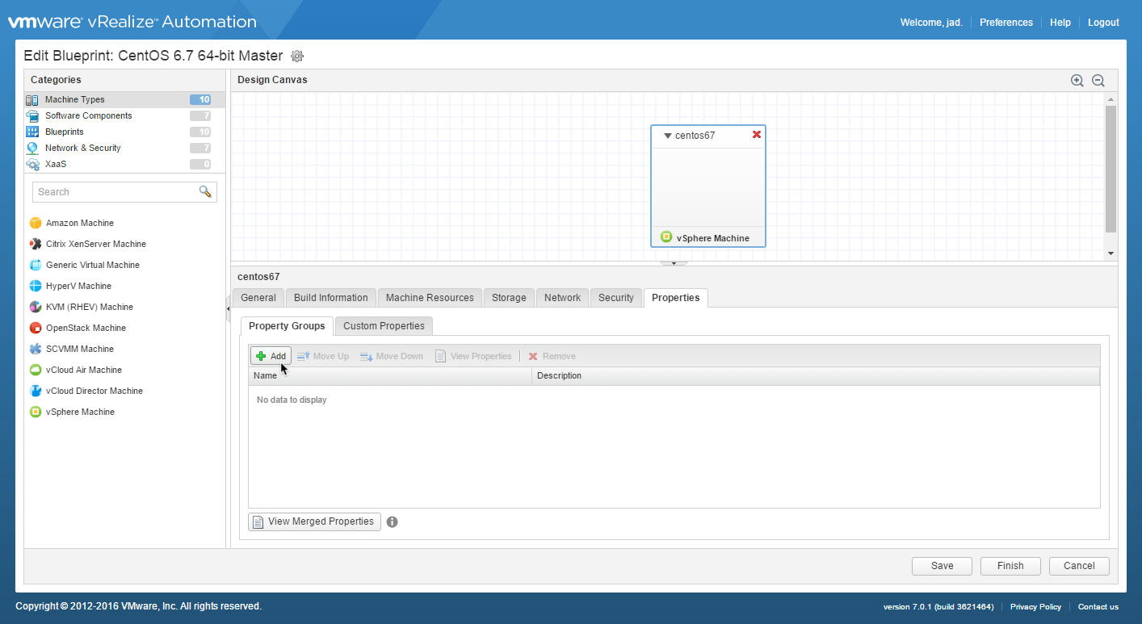Click the Finish button
Viewport: 1142px width, 624px height.
click(1010, 566)
